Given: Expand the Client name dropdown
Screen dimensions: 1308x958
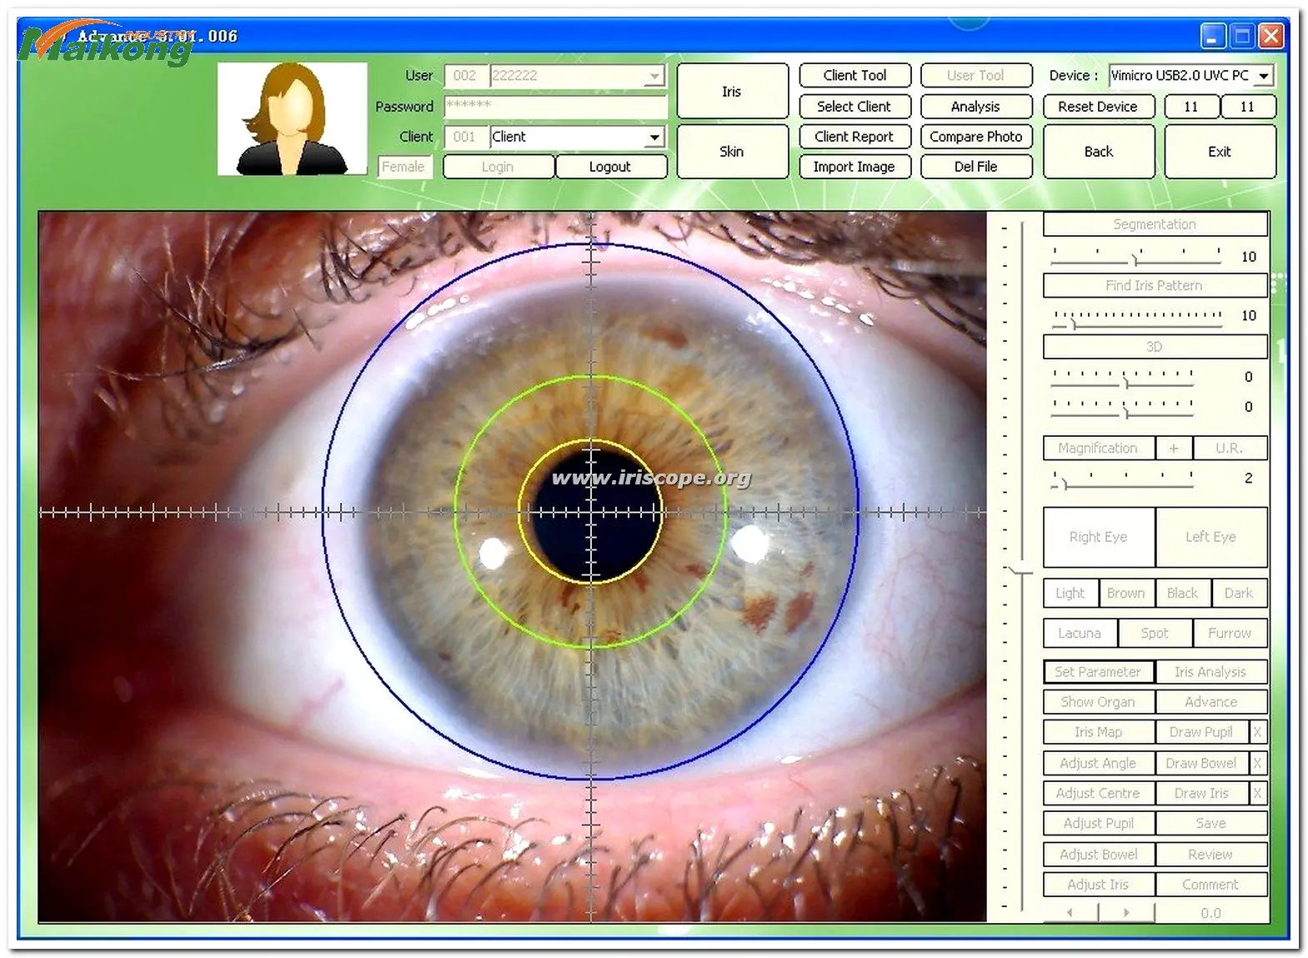Looking at the screenshot, I should (x=654, y=137).
